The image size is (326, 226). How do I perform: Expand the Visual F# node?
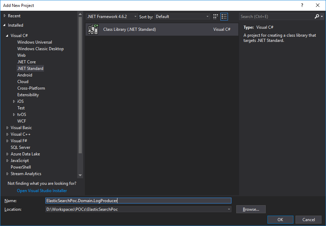[x=7, y=141]
